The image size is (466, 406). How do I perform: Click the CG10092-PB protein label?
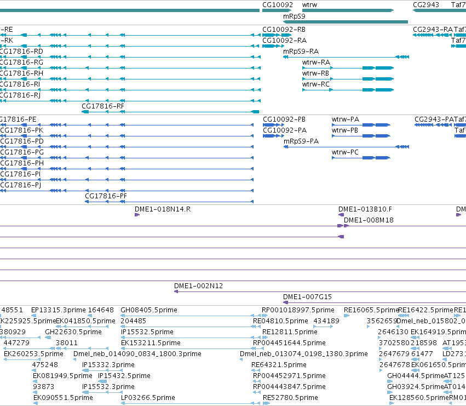[x=284, y=119]
